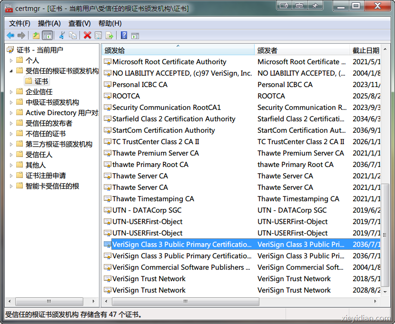This screenshot has height=324, width=395.
Task: Expand the 智能卡受信任的根 tree node
Action: tap(11, 187)
